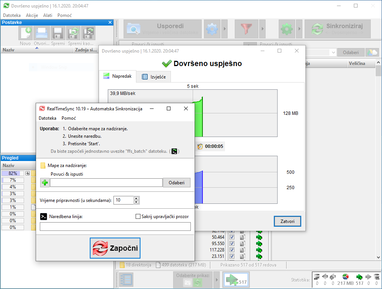Click the green plus action in 50.464 row
Screen dimensions: 382x289
[259, 237]
